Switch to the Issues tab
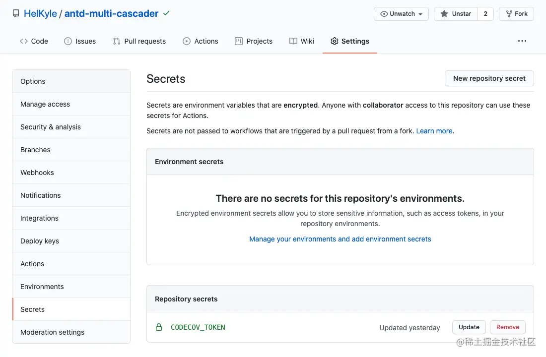Viewport: 546px width, 357px height. [x=80, y=41]
